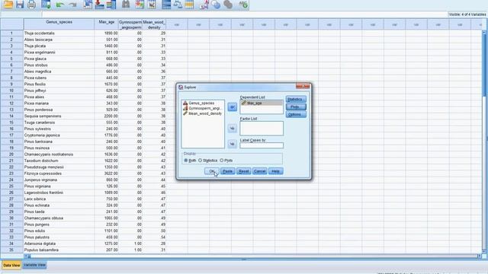The height and width of the screenshot is (274, 488).
Task: Print using the printer toolbar icon
Action: (x=31, y=5)
